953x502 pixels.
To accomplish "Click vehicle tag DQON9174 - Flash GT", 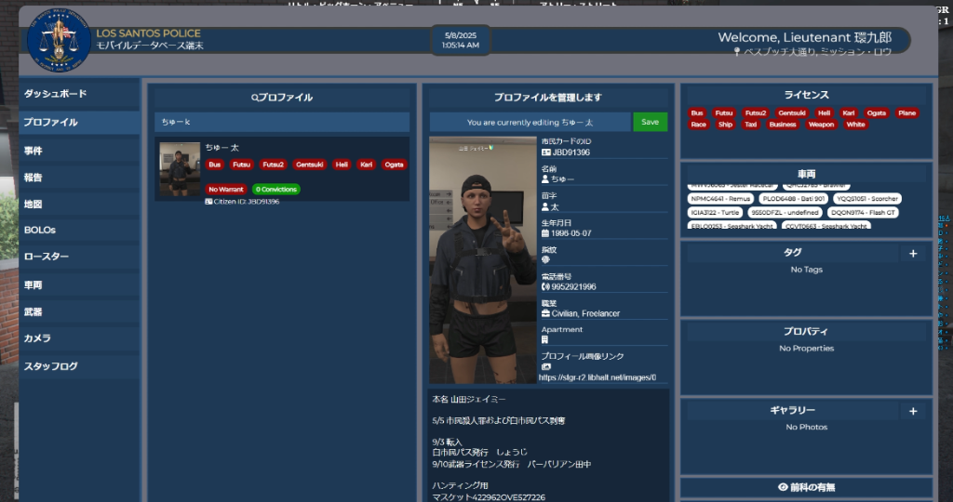I will 863,213.
